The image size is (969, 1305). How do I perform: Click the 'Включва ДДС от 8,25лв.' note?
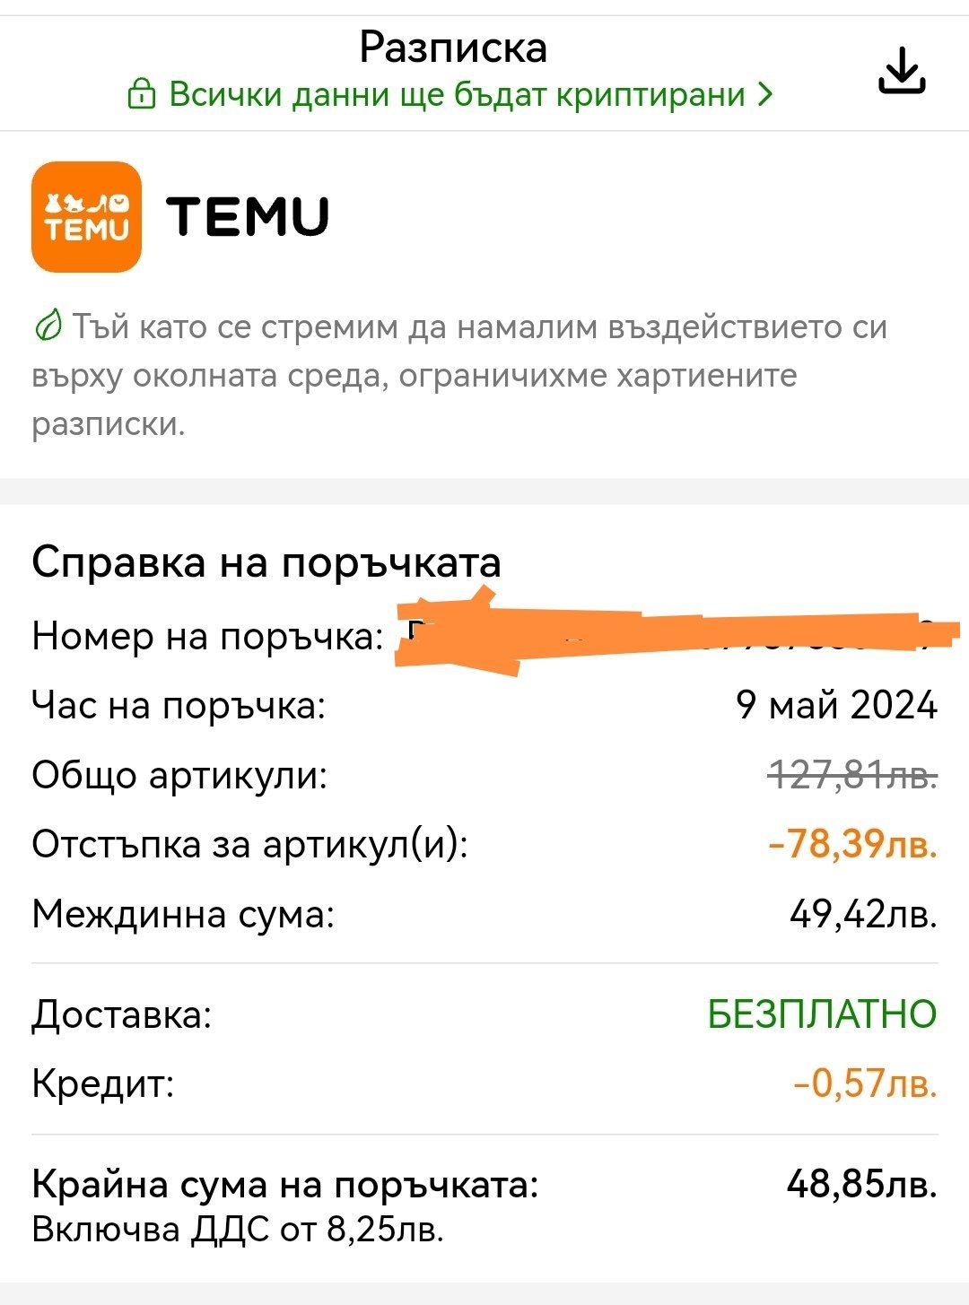coord(238,1229)
